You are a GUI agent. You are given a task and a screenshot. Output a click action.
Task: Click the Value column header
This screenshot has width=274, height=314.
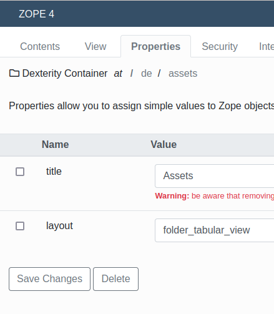pyautogui.click(x=164, y=144)
